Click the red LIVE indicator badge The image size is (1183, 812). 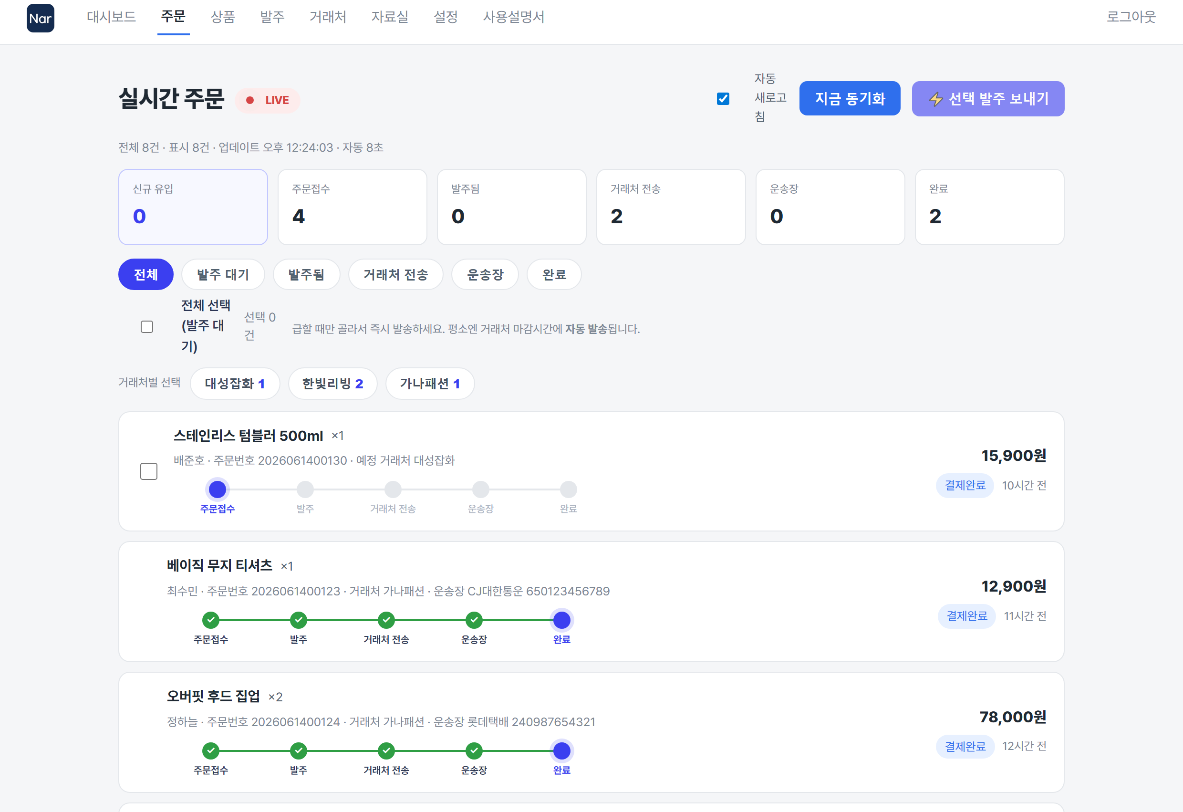coord(268,100)
